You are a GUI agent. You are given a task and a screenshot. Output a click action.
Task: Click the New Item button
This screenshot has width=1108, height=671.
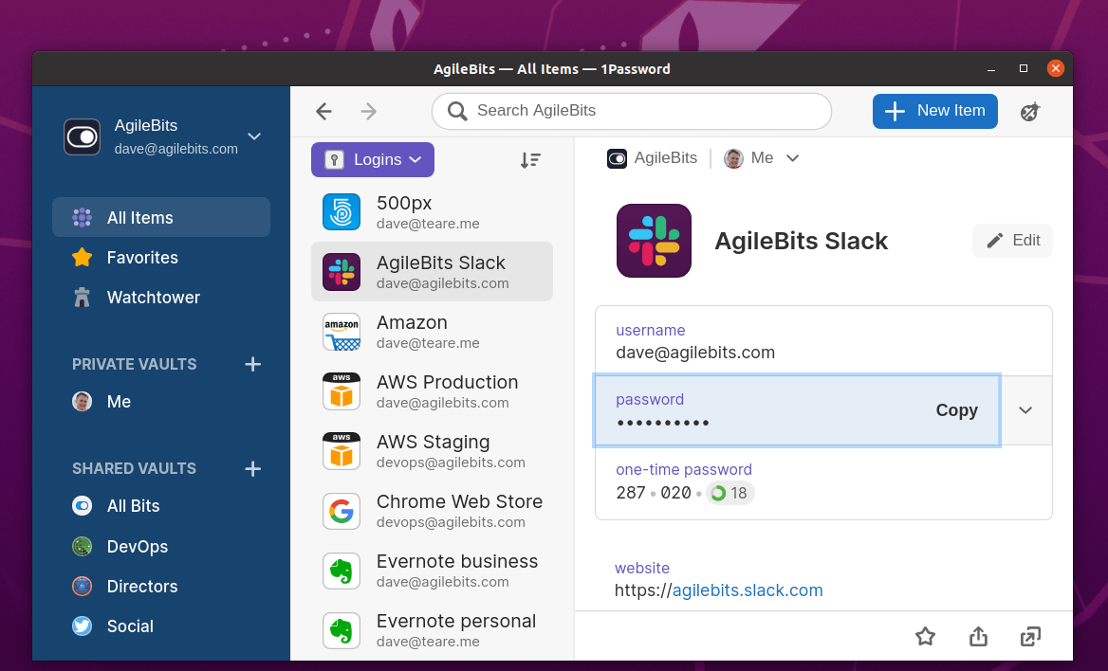pos(934,111)
